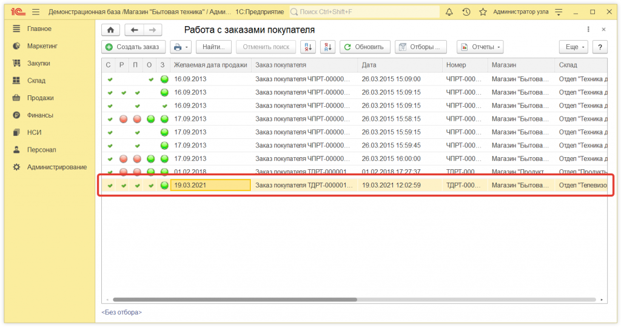Open the Администрирование section
Image resolution: width=621 pixels, height=327 pixels.
56,167
